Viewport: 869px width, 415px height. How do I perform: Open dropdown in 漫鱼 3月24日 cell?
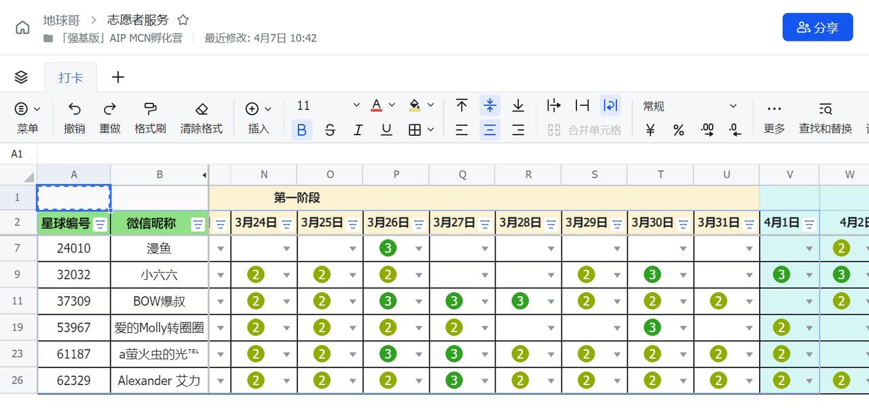click(x=286, y=249)
